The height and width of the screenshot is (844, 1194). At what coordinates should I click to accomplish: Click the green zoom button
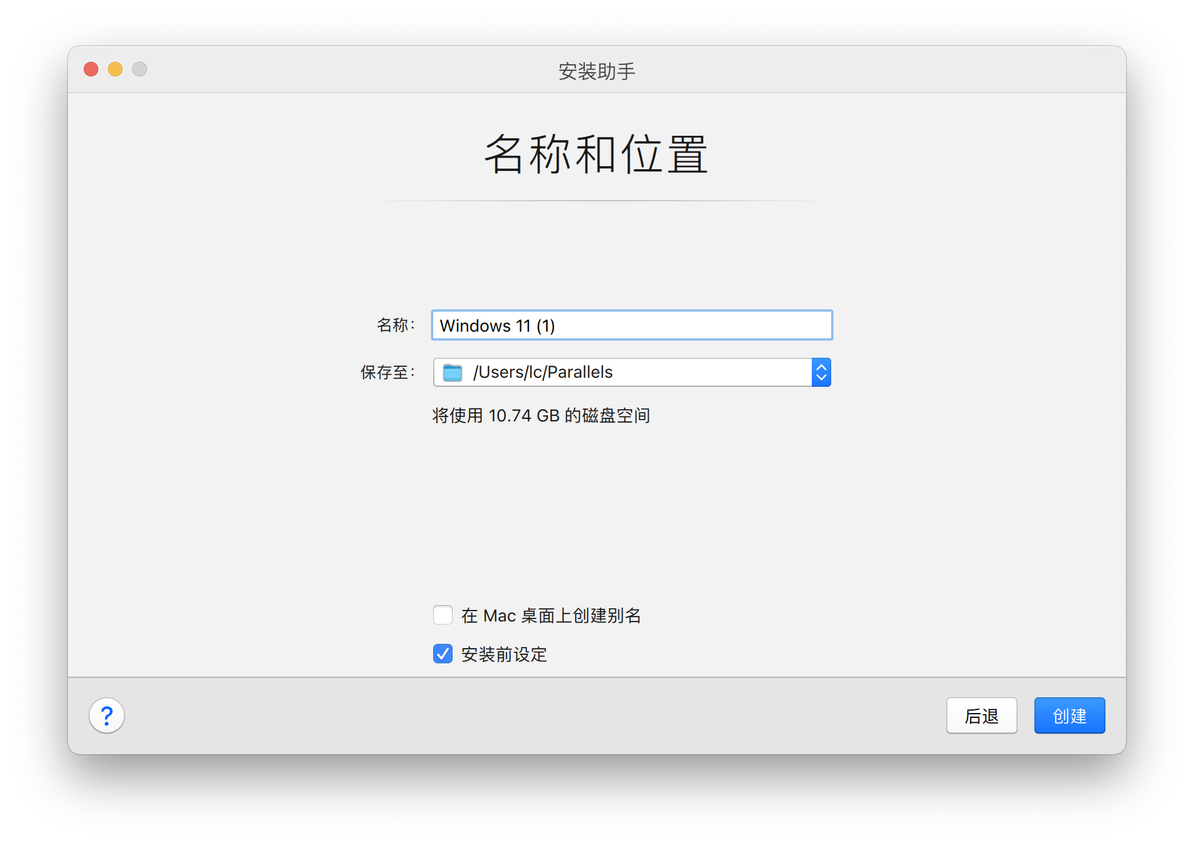tap(140, 69)
